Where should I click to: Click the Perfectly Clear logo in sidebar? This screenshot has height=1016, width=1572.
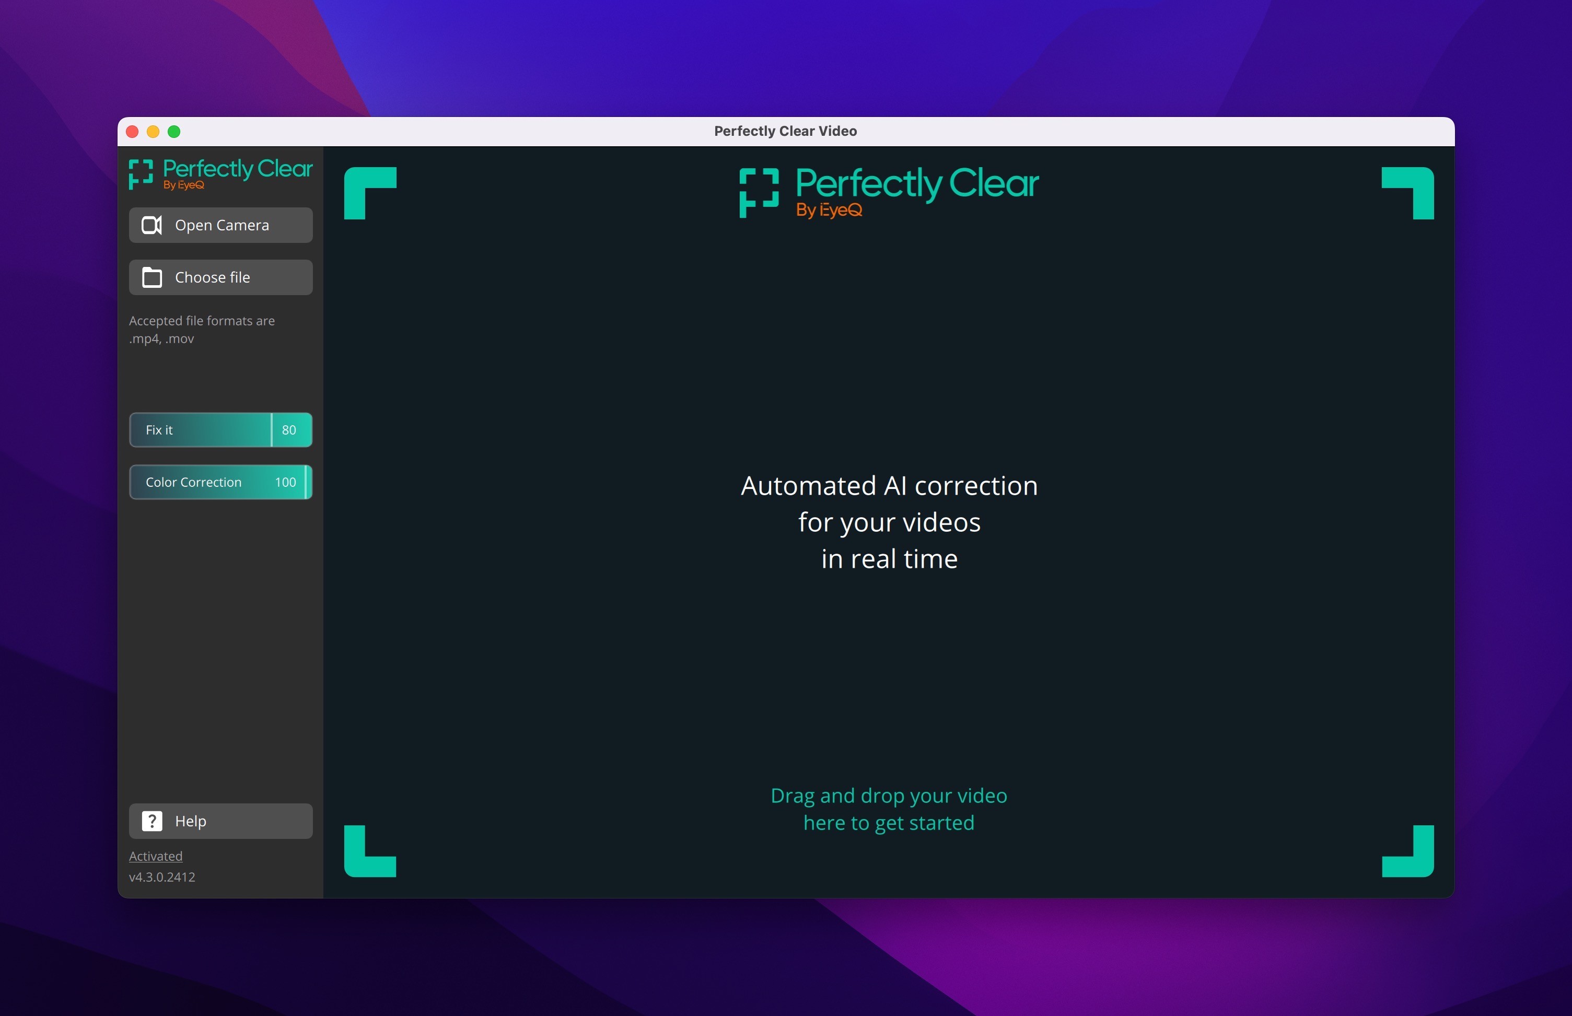tap(220, 174)
